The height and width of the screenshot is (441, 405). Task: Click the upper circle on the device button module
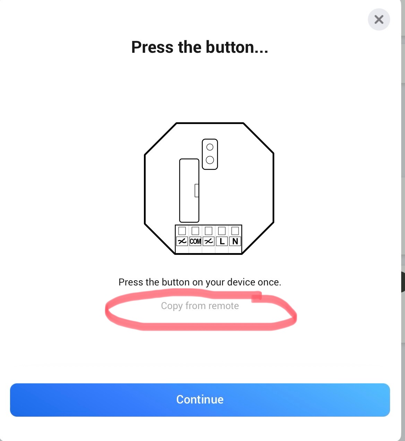point(210,147)
